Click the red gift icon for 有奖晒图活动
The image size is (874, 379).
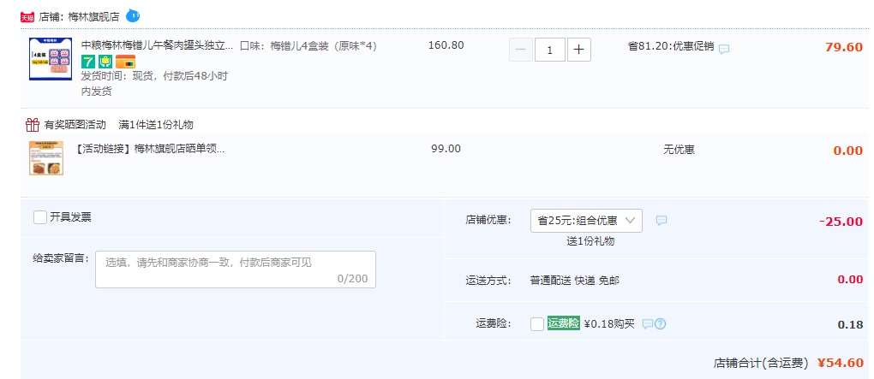[33, 124]
